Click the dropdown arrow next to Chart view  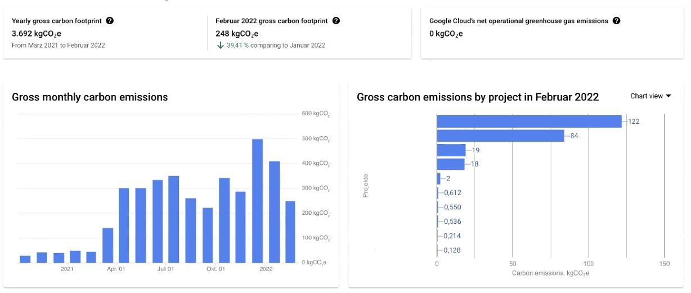(x=668, y=96)
